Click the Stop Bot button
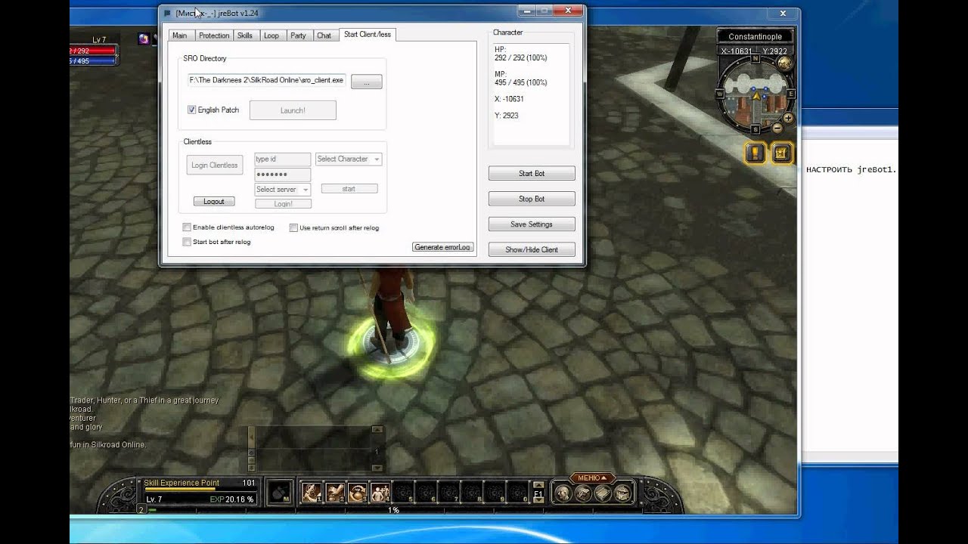 532,199
